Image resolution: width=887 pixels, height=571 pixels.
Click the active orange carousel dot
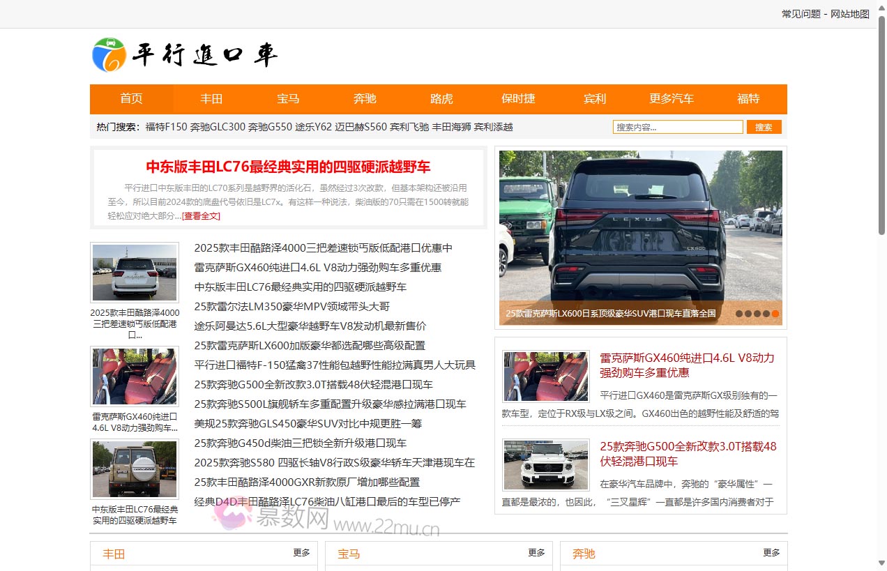(775, 314)
